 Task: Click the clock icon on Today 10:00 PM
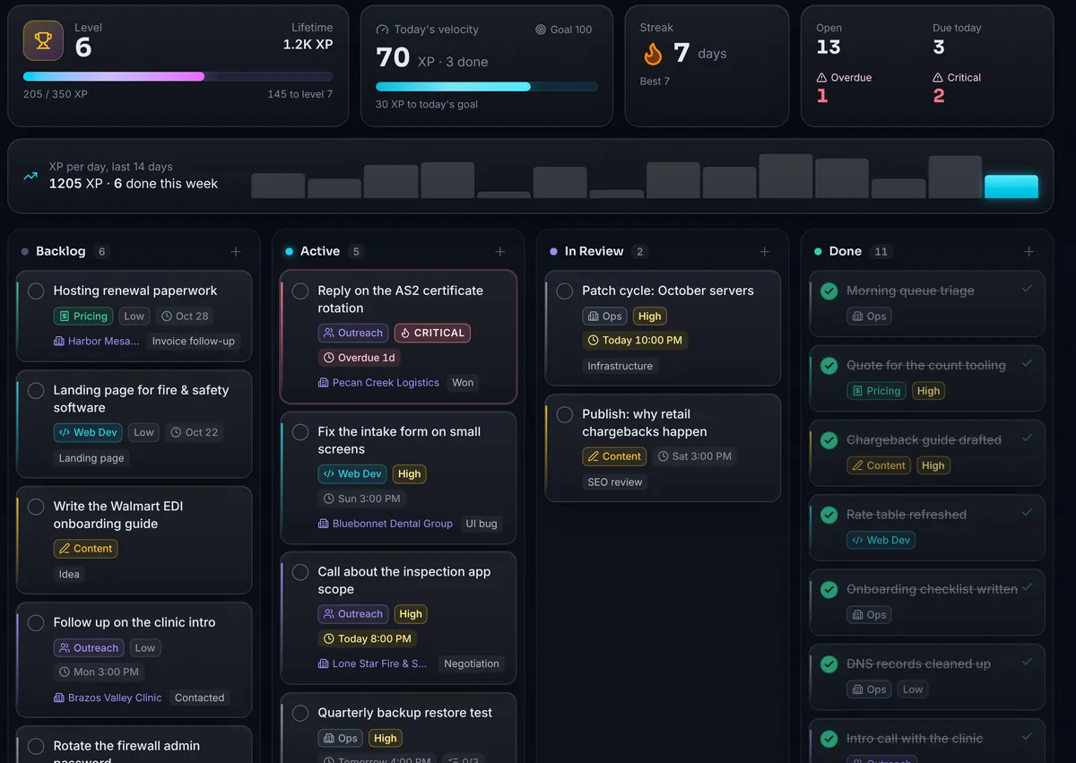(594, 341)
